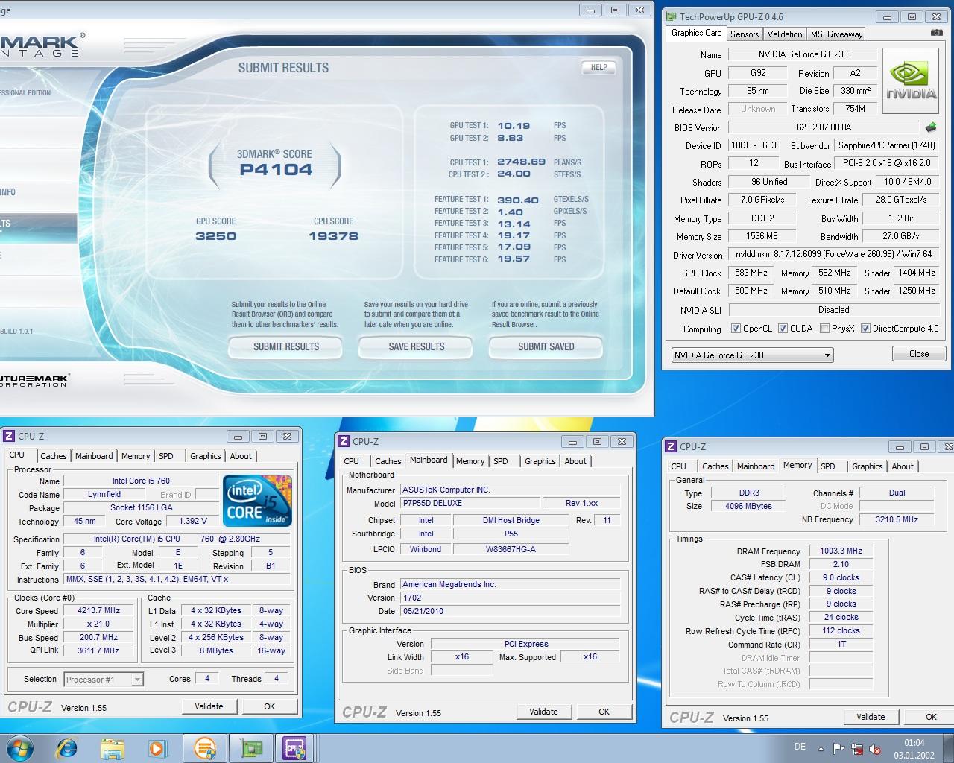The height and width of the screenshot is (763, 954).
Task: Minimize the 3DMark Vantage window
Action: click(x=591, y=10)
